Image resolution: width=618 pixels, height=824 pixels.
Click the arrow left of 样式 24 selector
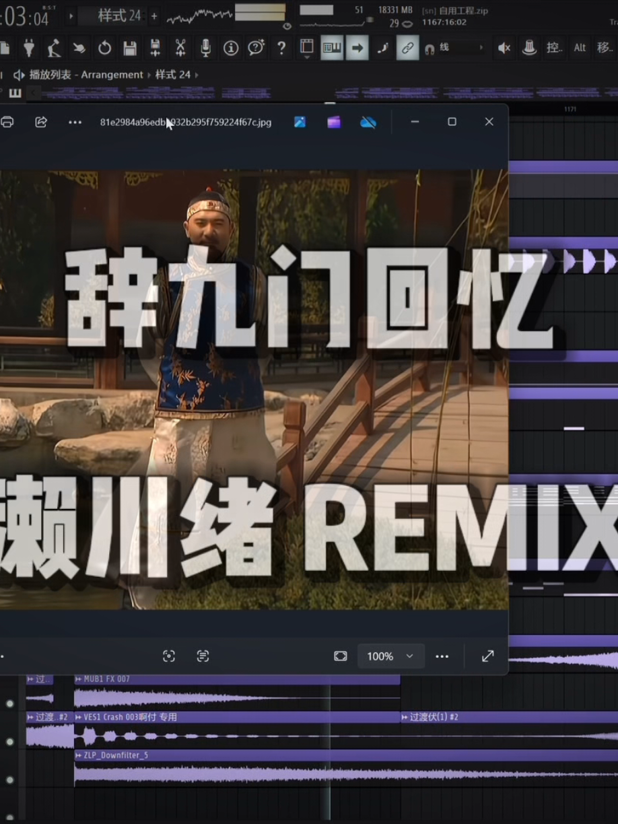[71, 15]
